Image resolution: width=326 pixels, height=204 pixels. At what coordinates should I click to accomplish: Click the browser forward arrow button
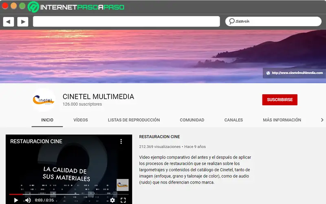23,22
